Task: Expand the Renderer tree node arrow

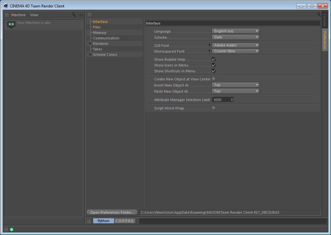Action: (x=91, y=44)
